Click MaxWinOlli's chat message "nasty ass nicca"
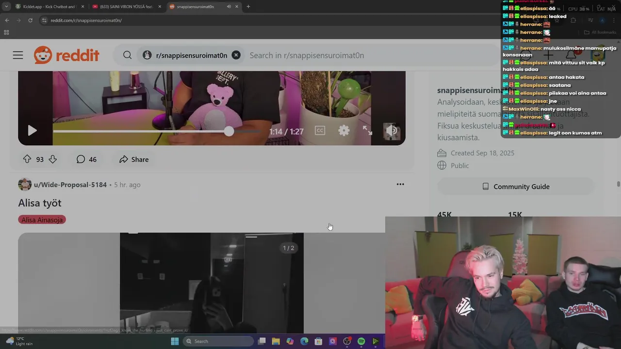The width and height of the screenshot is (621, 349). (x=560, y=109)
